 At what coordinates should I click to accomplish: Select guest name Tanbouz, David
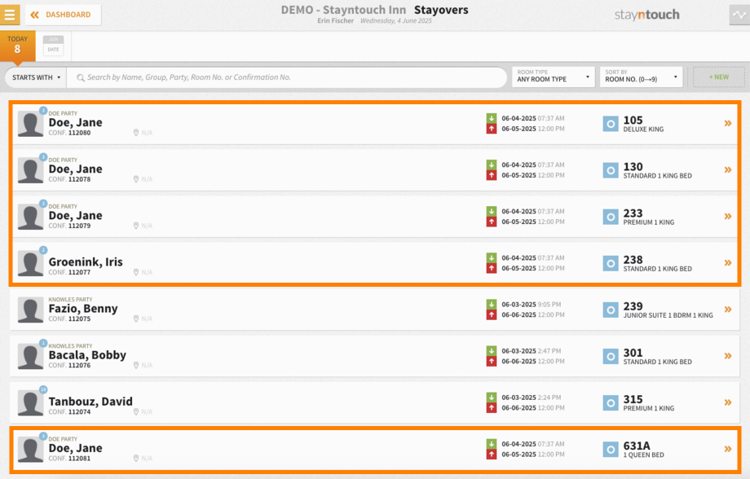point(90,402)
